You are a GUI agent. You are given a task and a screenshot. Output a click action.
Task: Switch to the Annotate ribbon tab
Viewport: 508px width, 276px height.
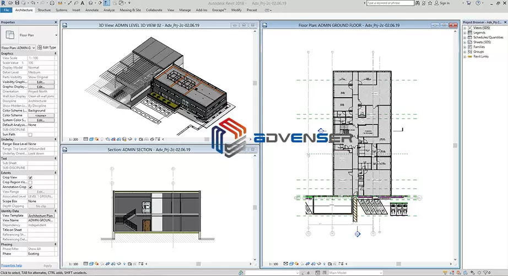(92, 10)
